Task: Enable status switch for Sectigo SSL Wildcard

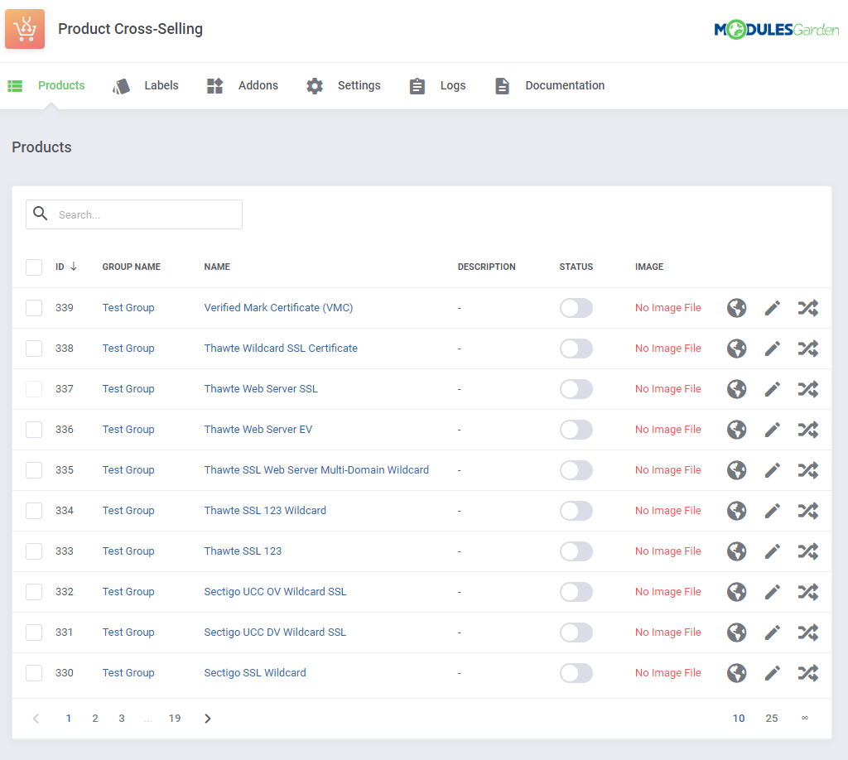Action: [x=576, y=673]
